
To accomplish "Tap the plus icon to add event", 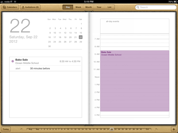I will [x=174, y=129].
